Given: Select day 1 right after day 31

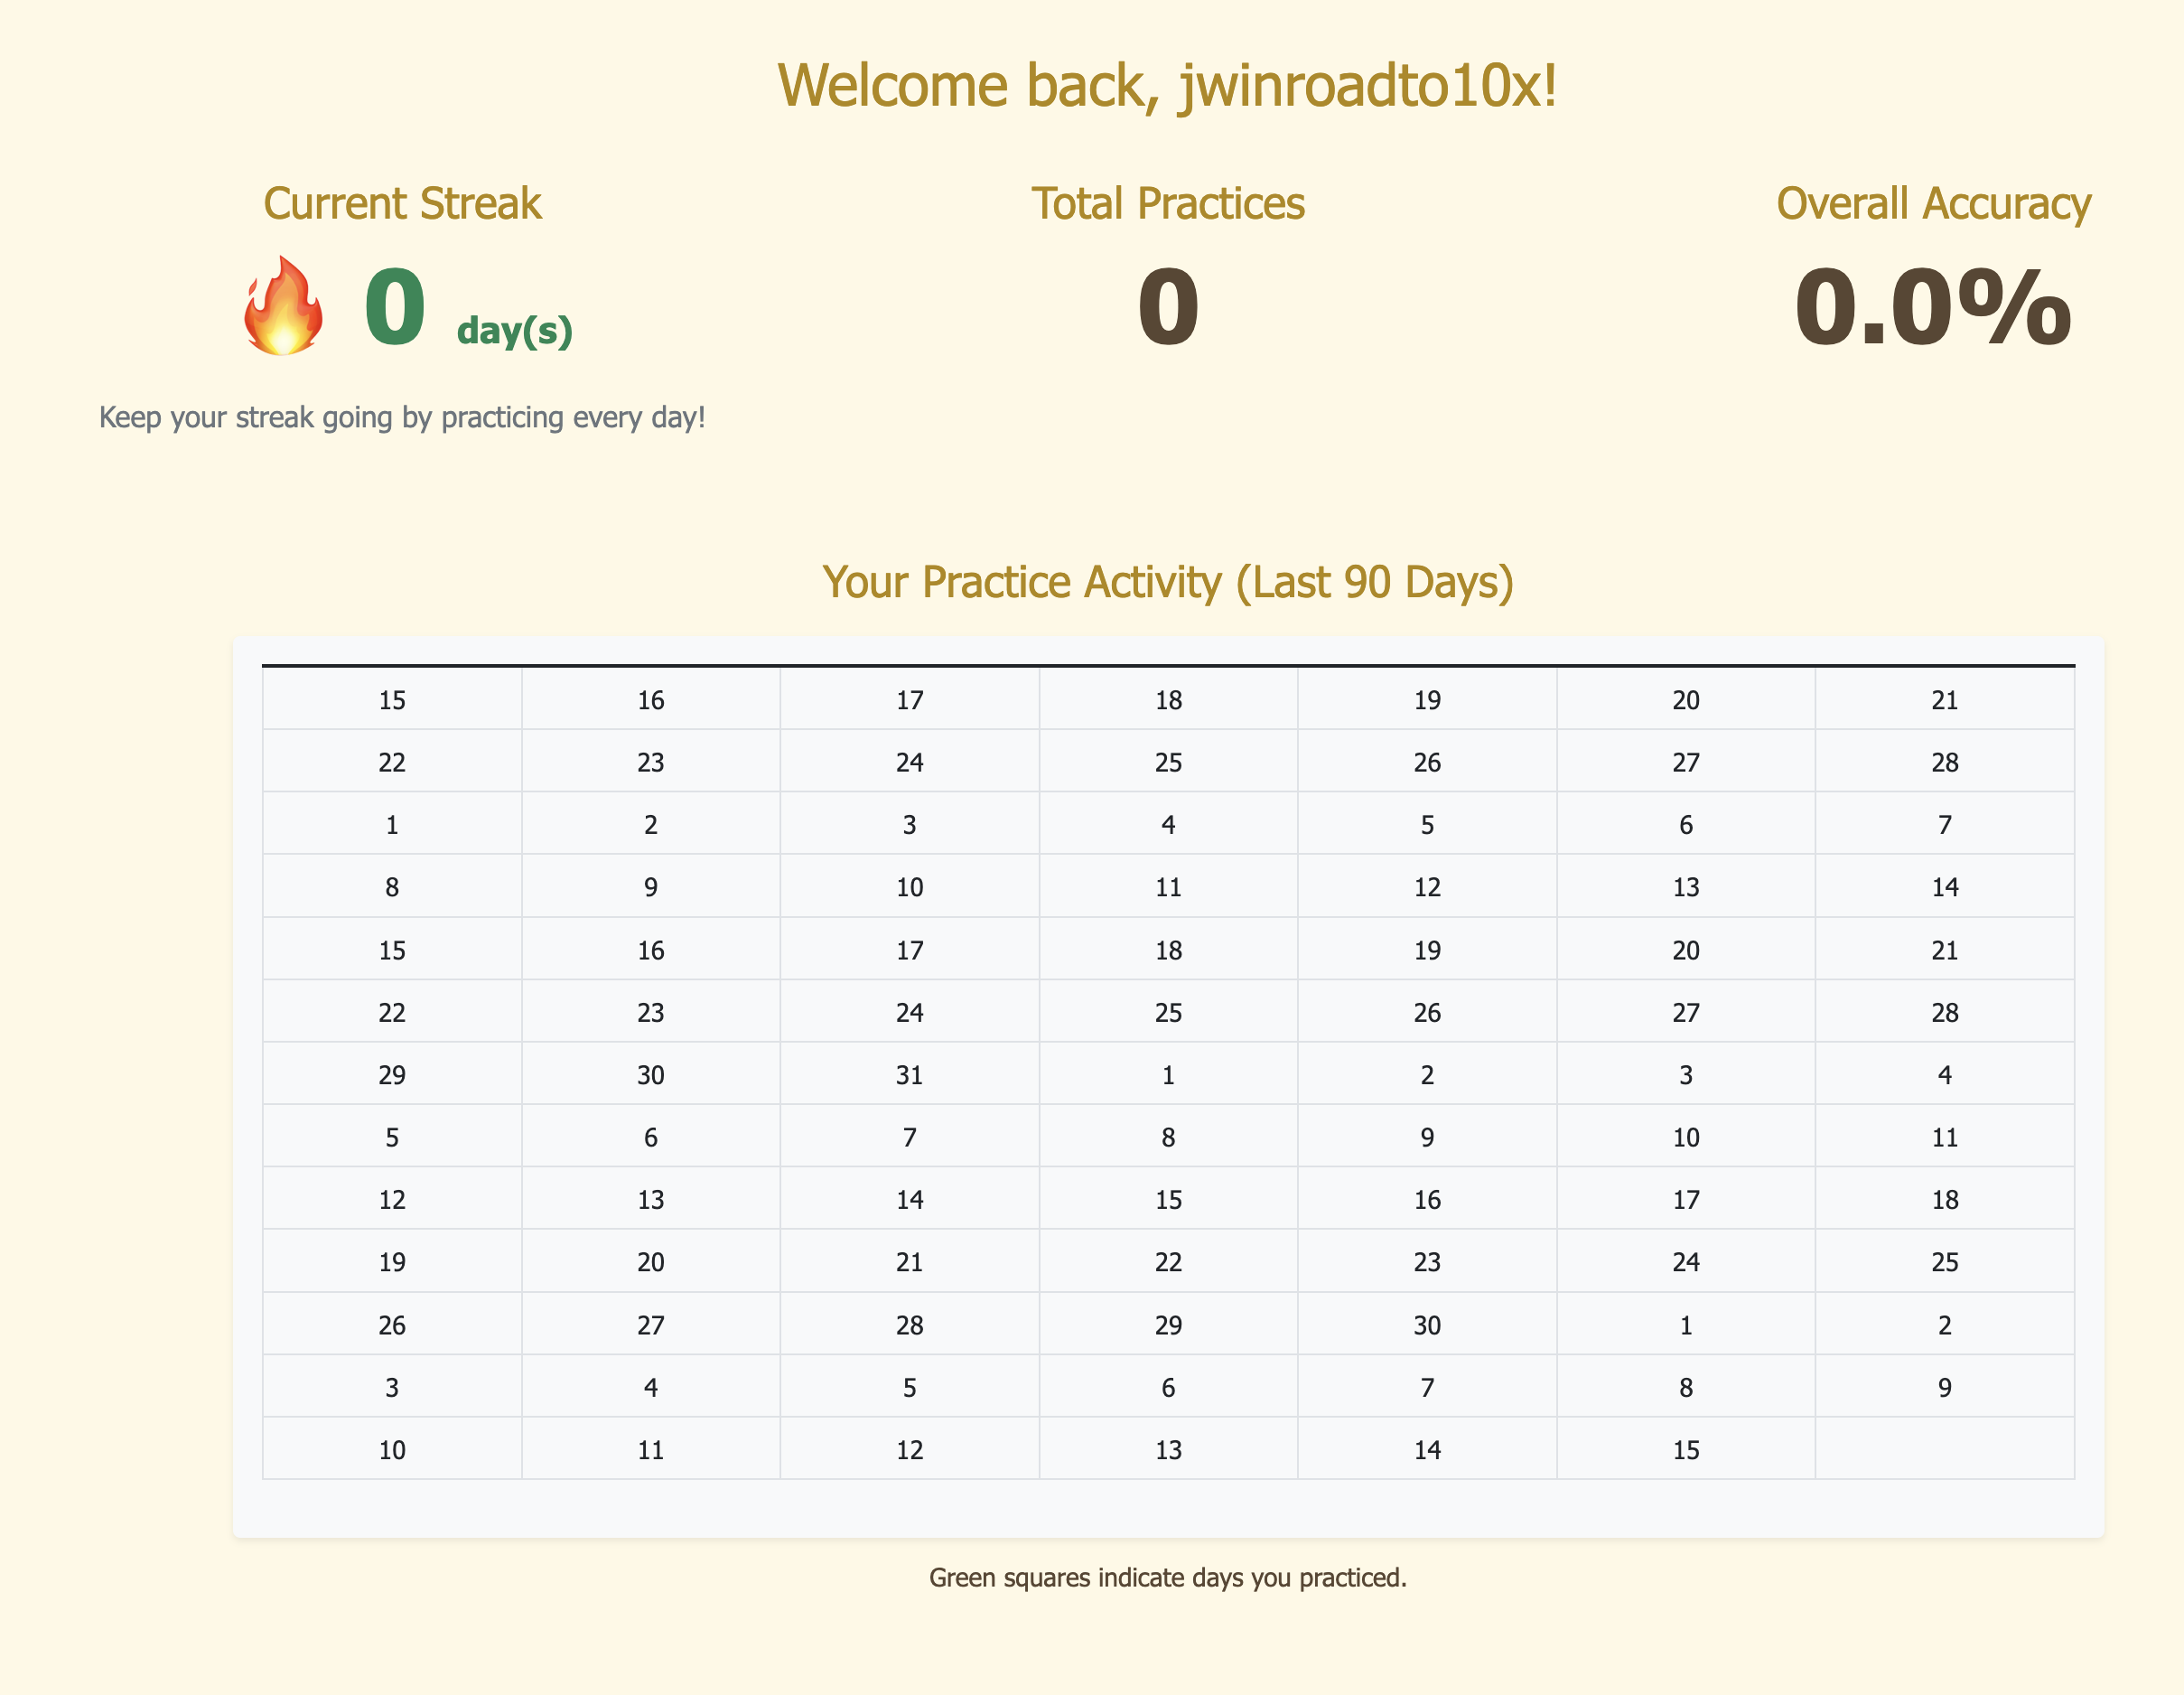Looking at the screenshot, I should 1168,1073.
